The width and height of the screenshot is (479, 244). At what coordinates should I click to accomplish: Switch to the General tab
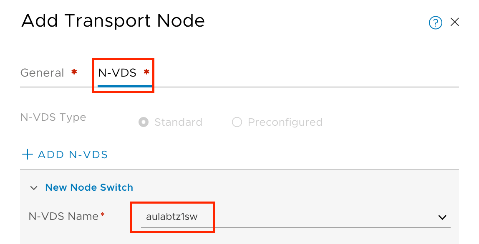click(42, 73)
